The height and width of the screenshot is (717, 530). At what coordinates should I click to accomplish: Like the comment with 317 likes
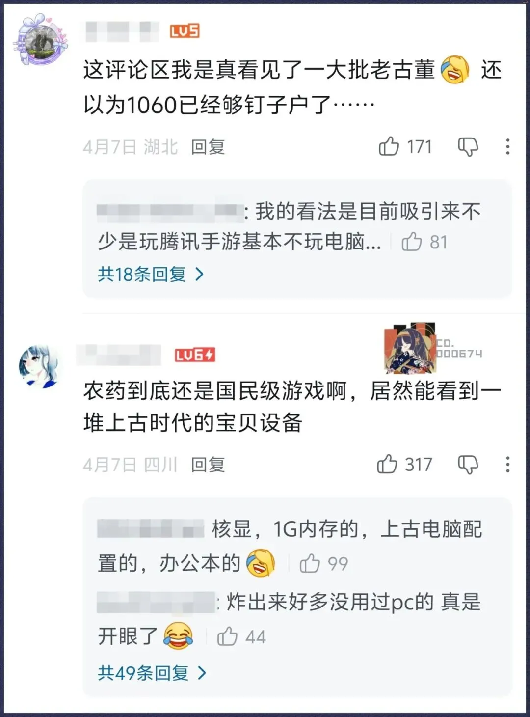click(387, 464)
